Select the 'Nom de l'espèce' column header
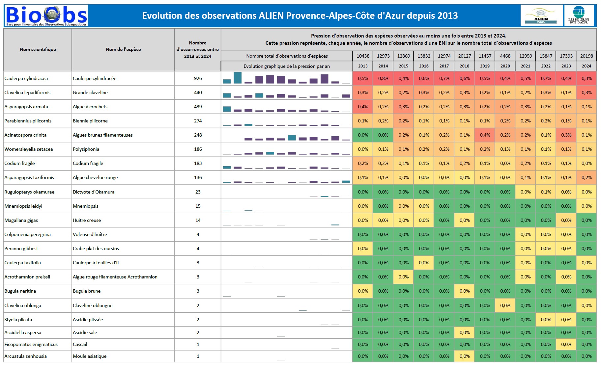 (123, 50)
